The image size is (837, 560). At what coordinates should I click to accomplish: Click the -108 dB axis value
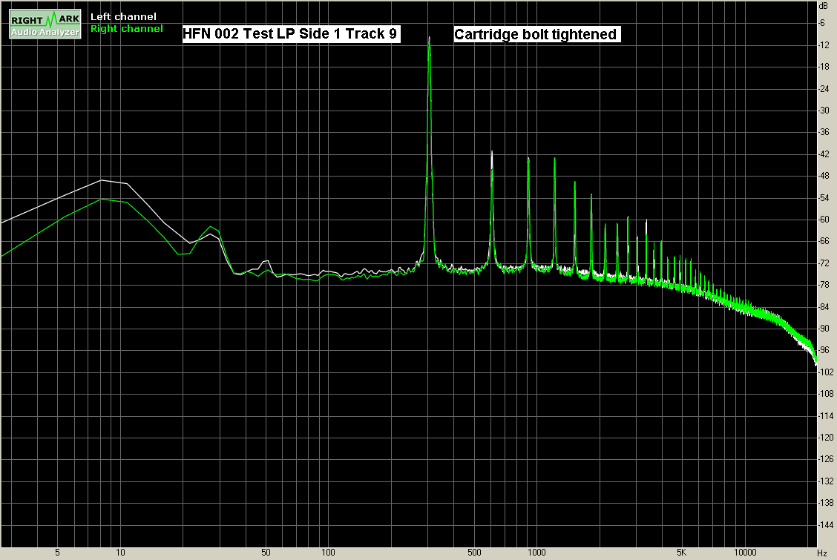(826, 394)
